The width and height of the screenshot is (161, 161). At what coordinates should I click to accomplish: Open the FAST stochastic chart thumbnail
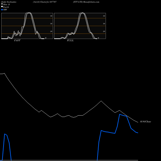[27, 26]
